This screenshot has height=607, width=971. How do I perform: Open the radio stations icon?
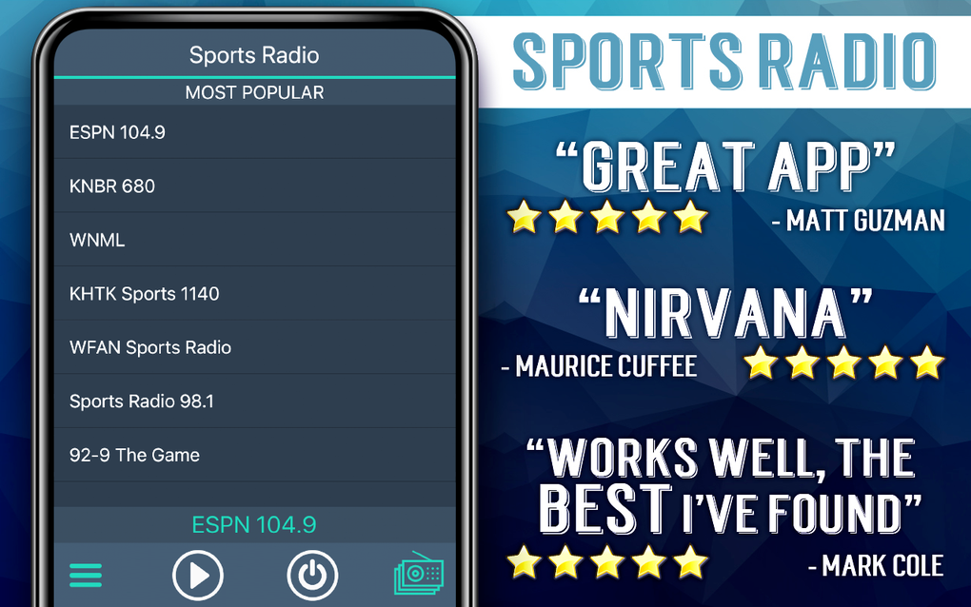(x=419, y=574)
